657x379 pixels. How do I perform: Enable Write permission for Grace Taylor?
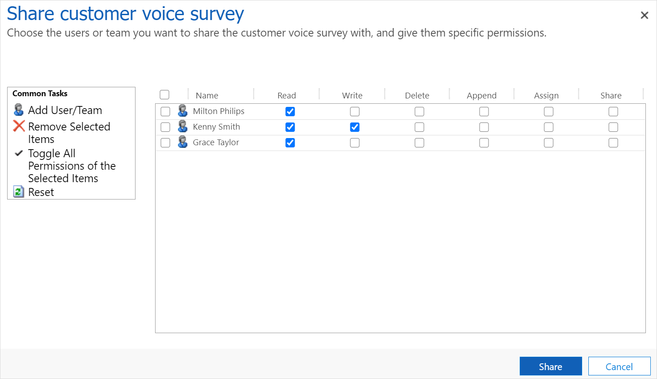[x=355, y=143]
